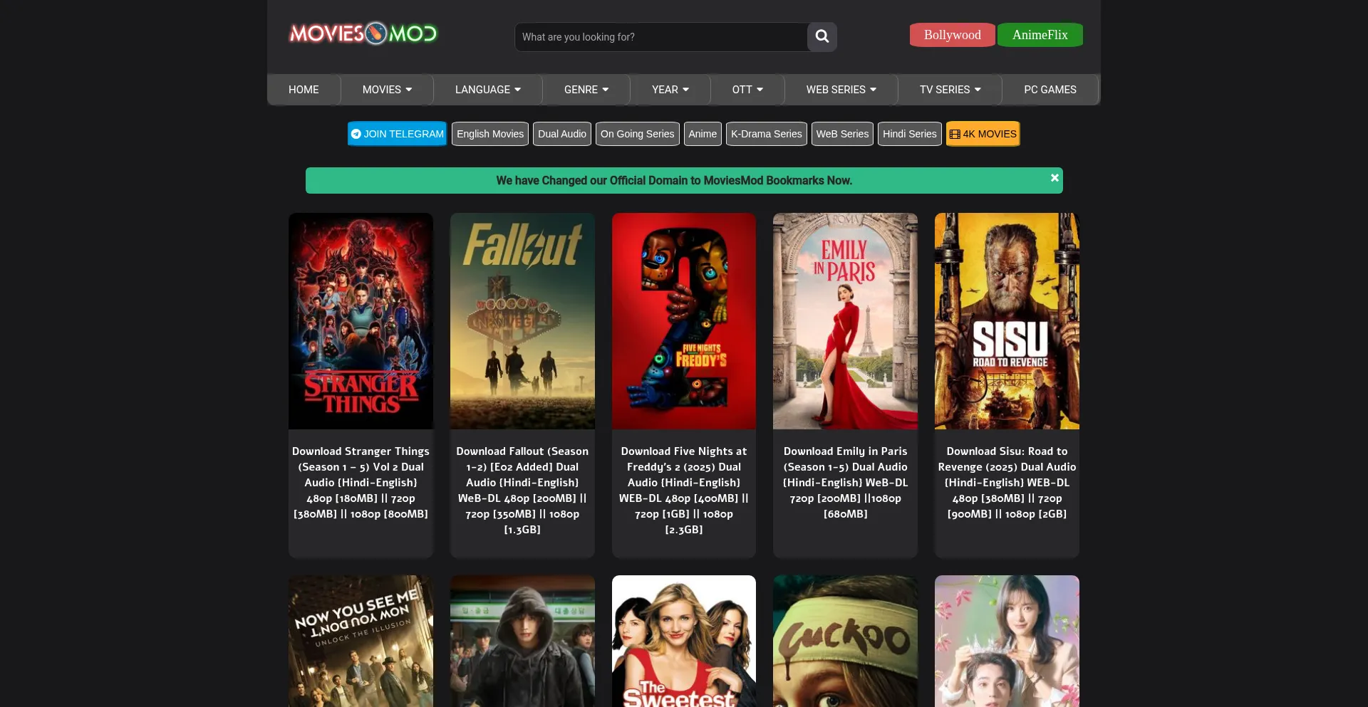
Task: Expand the WEB SERIES dropdown menu
Action: pyautogui.click(x=841, y=90)
